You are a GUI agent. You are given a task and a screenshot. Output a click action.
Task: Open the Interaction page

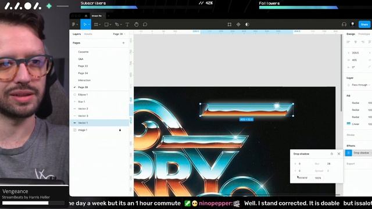click(84, 80)
